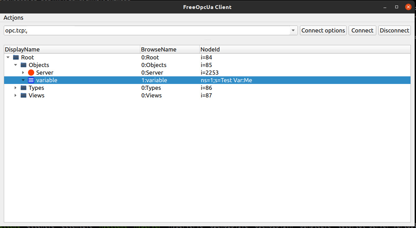The height and width of the screenshot is (228, 416).
Task: Click the orange Server object icon
Action: click(x=31, y=73)
